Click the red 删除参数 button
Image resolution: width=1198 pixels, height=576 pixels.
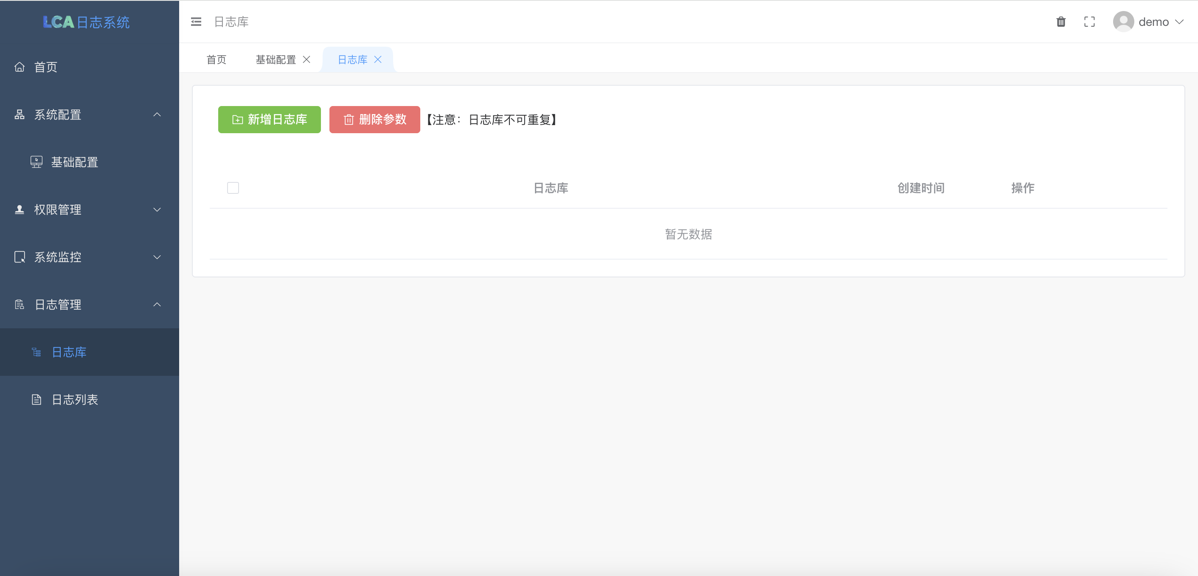[x=374, y=119]
